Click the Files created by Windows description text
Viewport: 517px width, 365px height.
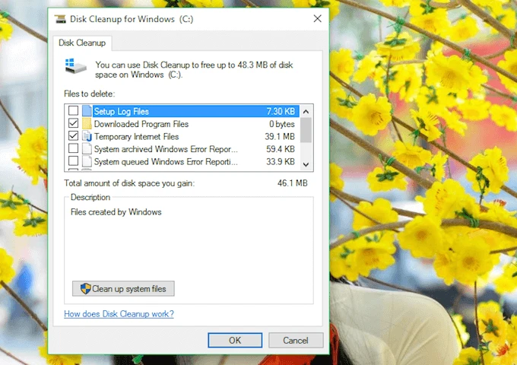click(x=116, y=212)
